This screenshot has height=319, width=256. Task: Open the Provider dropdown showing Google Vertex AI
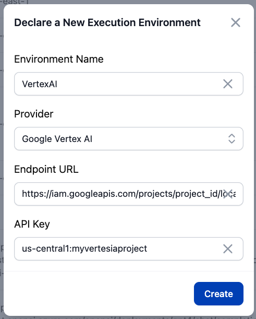point(129,139)
